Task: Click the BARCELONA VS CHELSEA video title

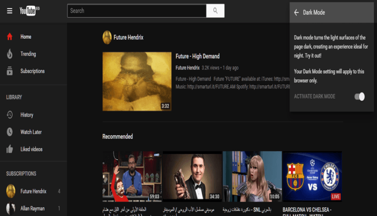Action: pos(307,211)
